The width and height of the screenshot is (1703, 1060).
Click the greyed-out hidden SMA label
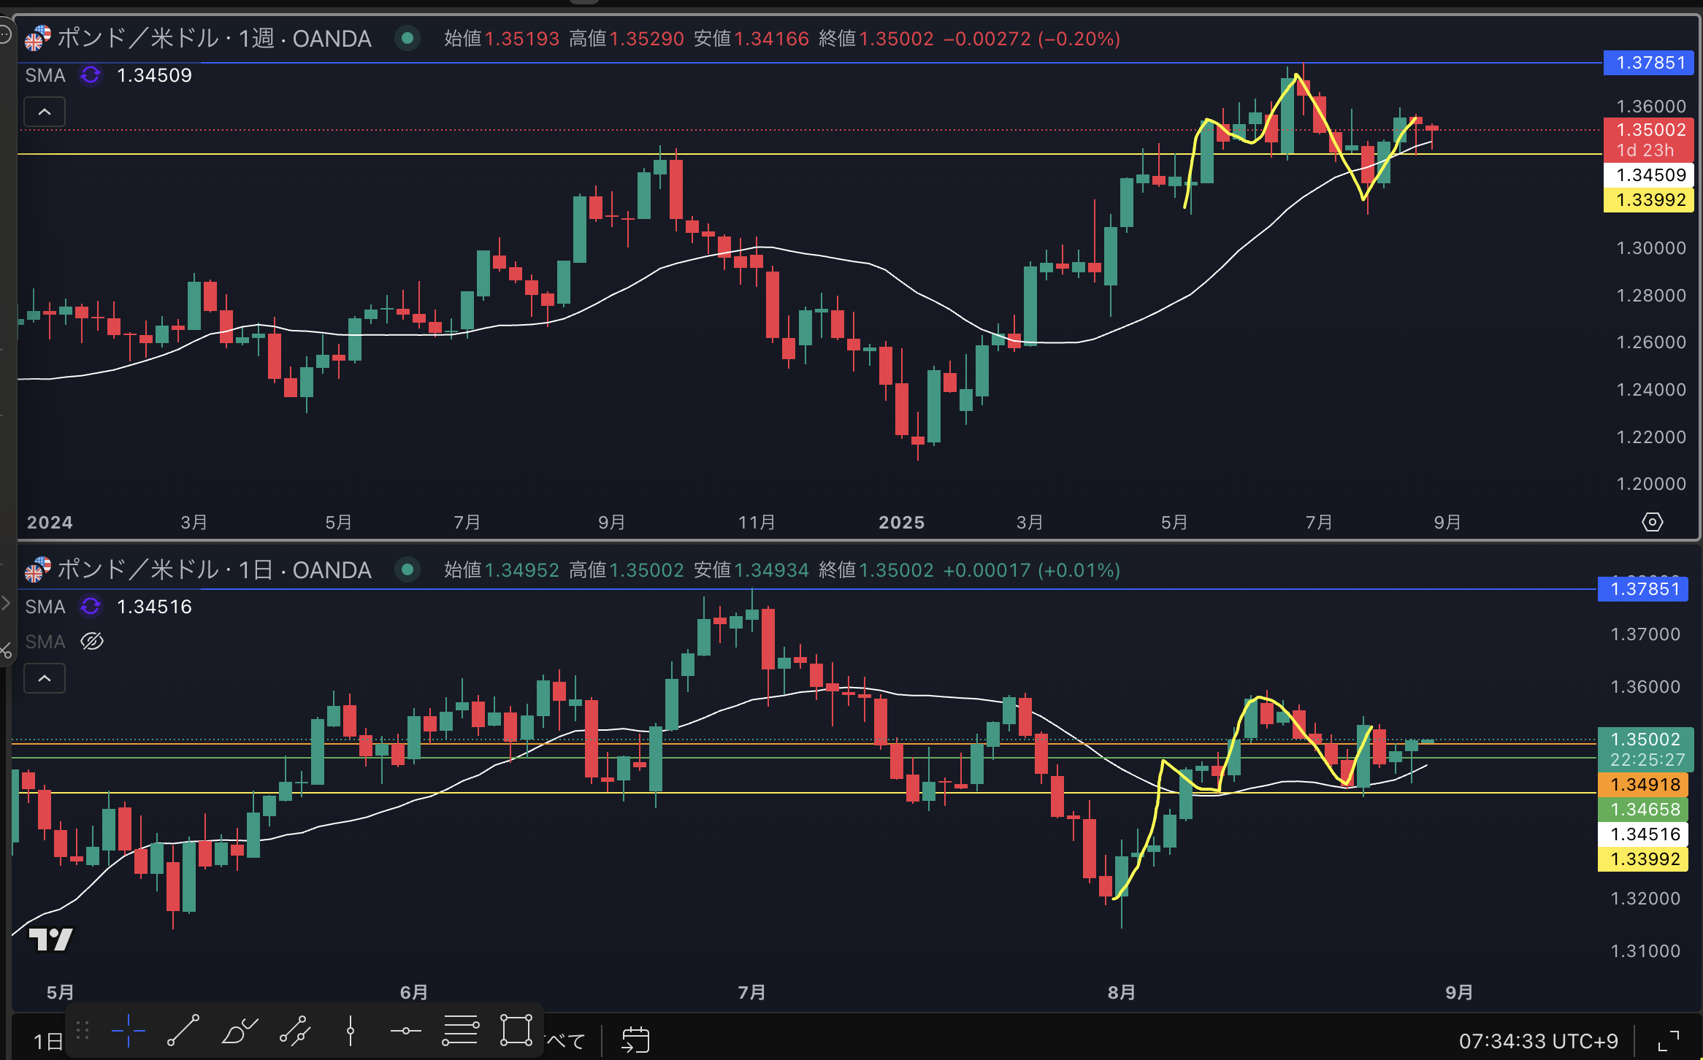coord(45,641)
